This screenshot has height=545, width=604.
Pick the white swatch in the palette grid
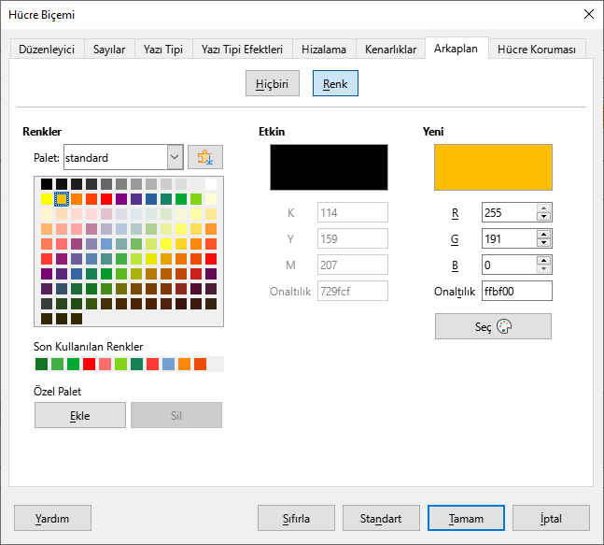click(x=211, y=184)
